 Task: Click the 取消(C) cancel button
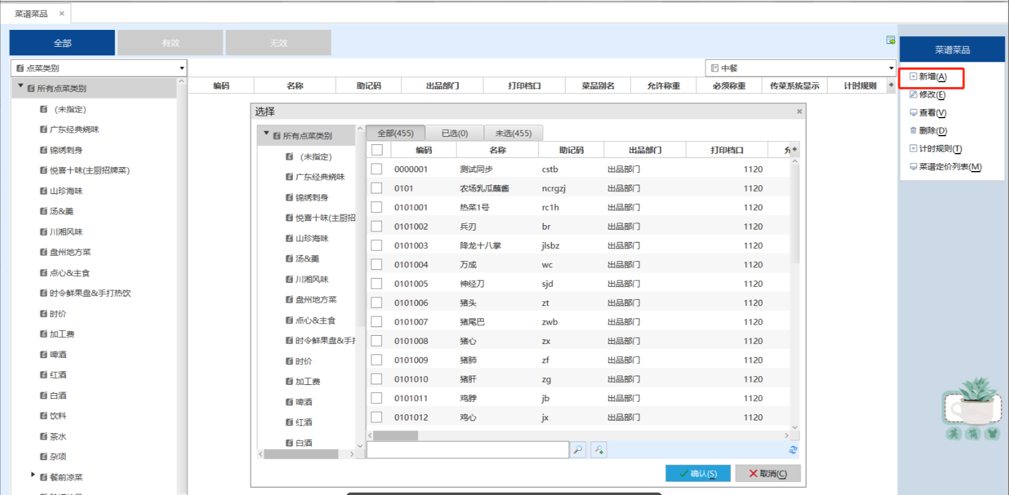767,473
